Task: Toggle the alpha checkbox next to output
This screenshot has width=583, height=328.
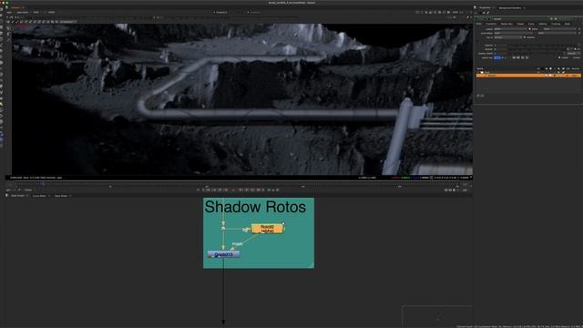Action: tap(530, 29)
